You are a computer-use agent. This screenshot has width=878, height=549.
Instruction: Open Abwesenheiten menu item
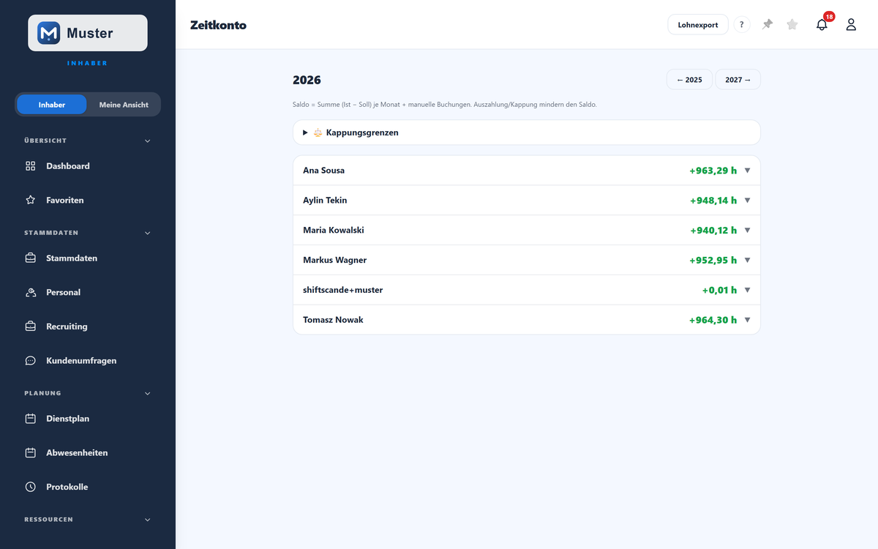pos(88,453)
